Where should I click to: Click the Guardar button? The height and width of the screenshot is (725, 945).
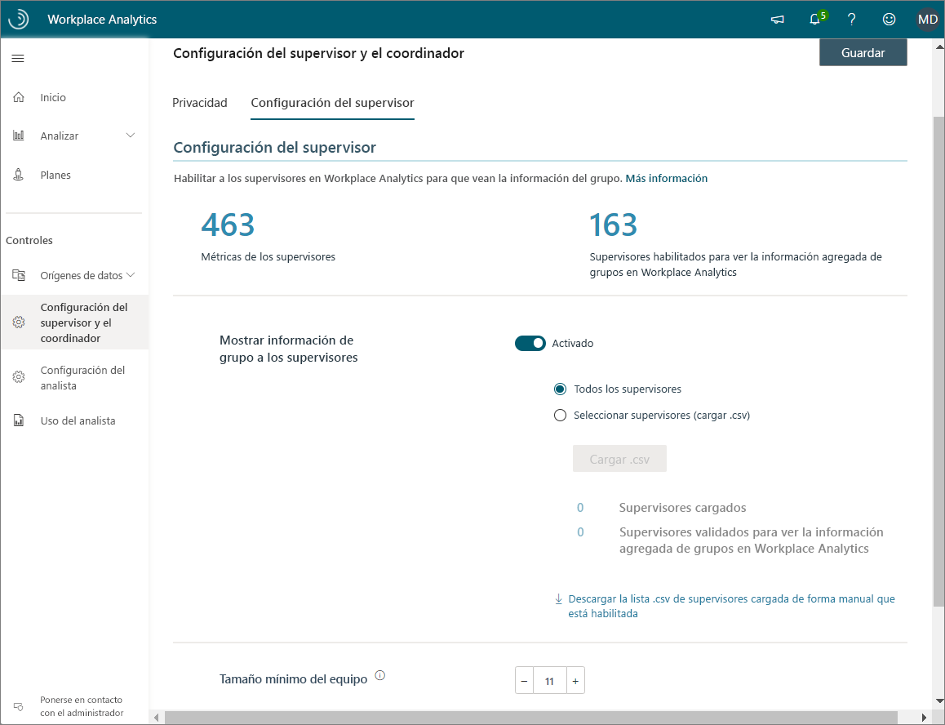coord(863,52)
